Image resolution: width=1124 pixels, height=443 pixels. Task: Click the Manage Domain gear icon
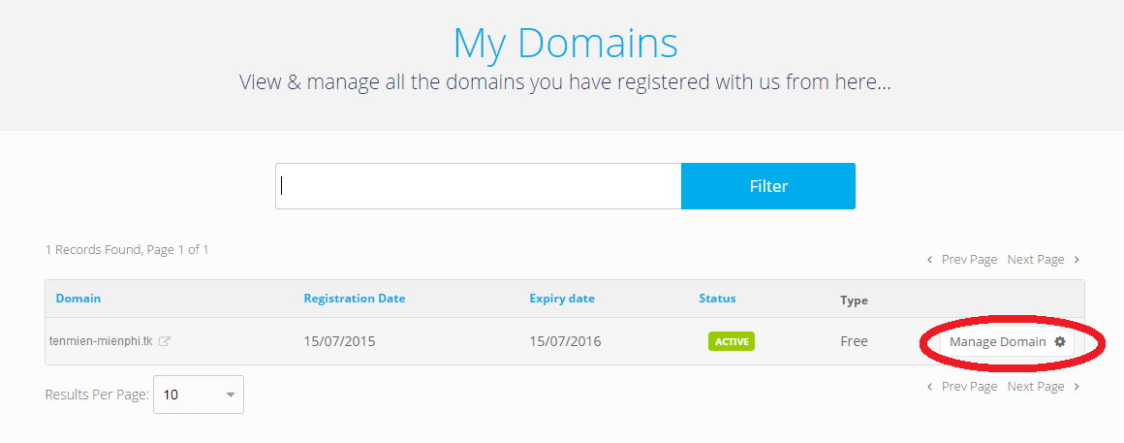click(x=1059, y=342)
